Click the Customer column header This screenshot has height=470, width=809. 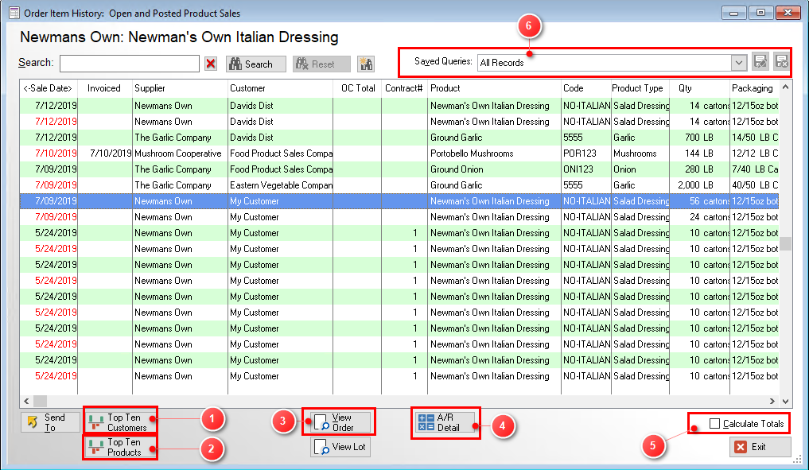pyautogui.click(x=280, y=88)
